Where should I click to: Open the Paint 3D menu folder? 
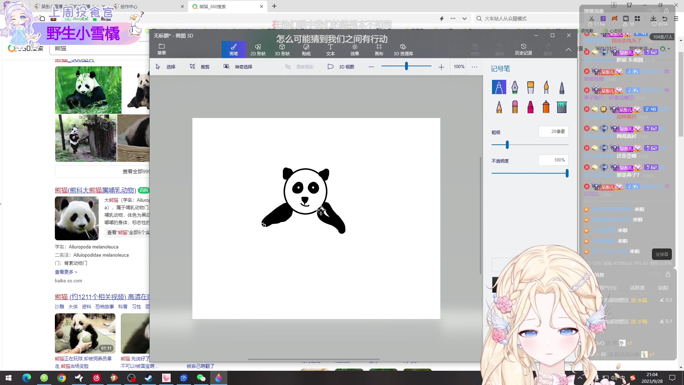click(x=162, y=49)
